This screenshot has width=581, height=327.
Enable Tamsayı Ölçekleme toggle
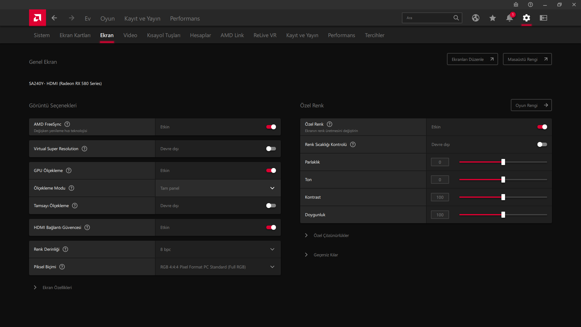point(271,206)
